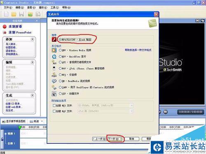Viewport: 206px width, 154px height.
Task: Click the RealMedia RM format icon
Action: (54, 81)
